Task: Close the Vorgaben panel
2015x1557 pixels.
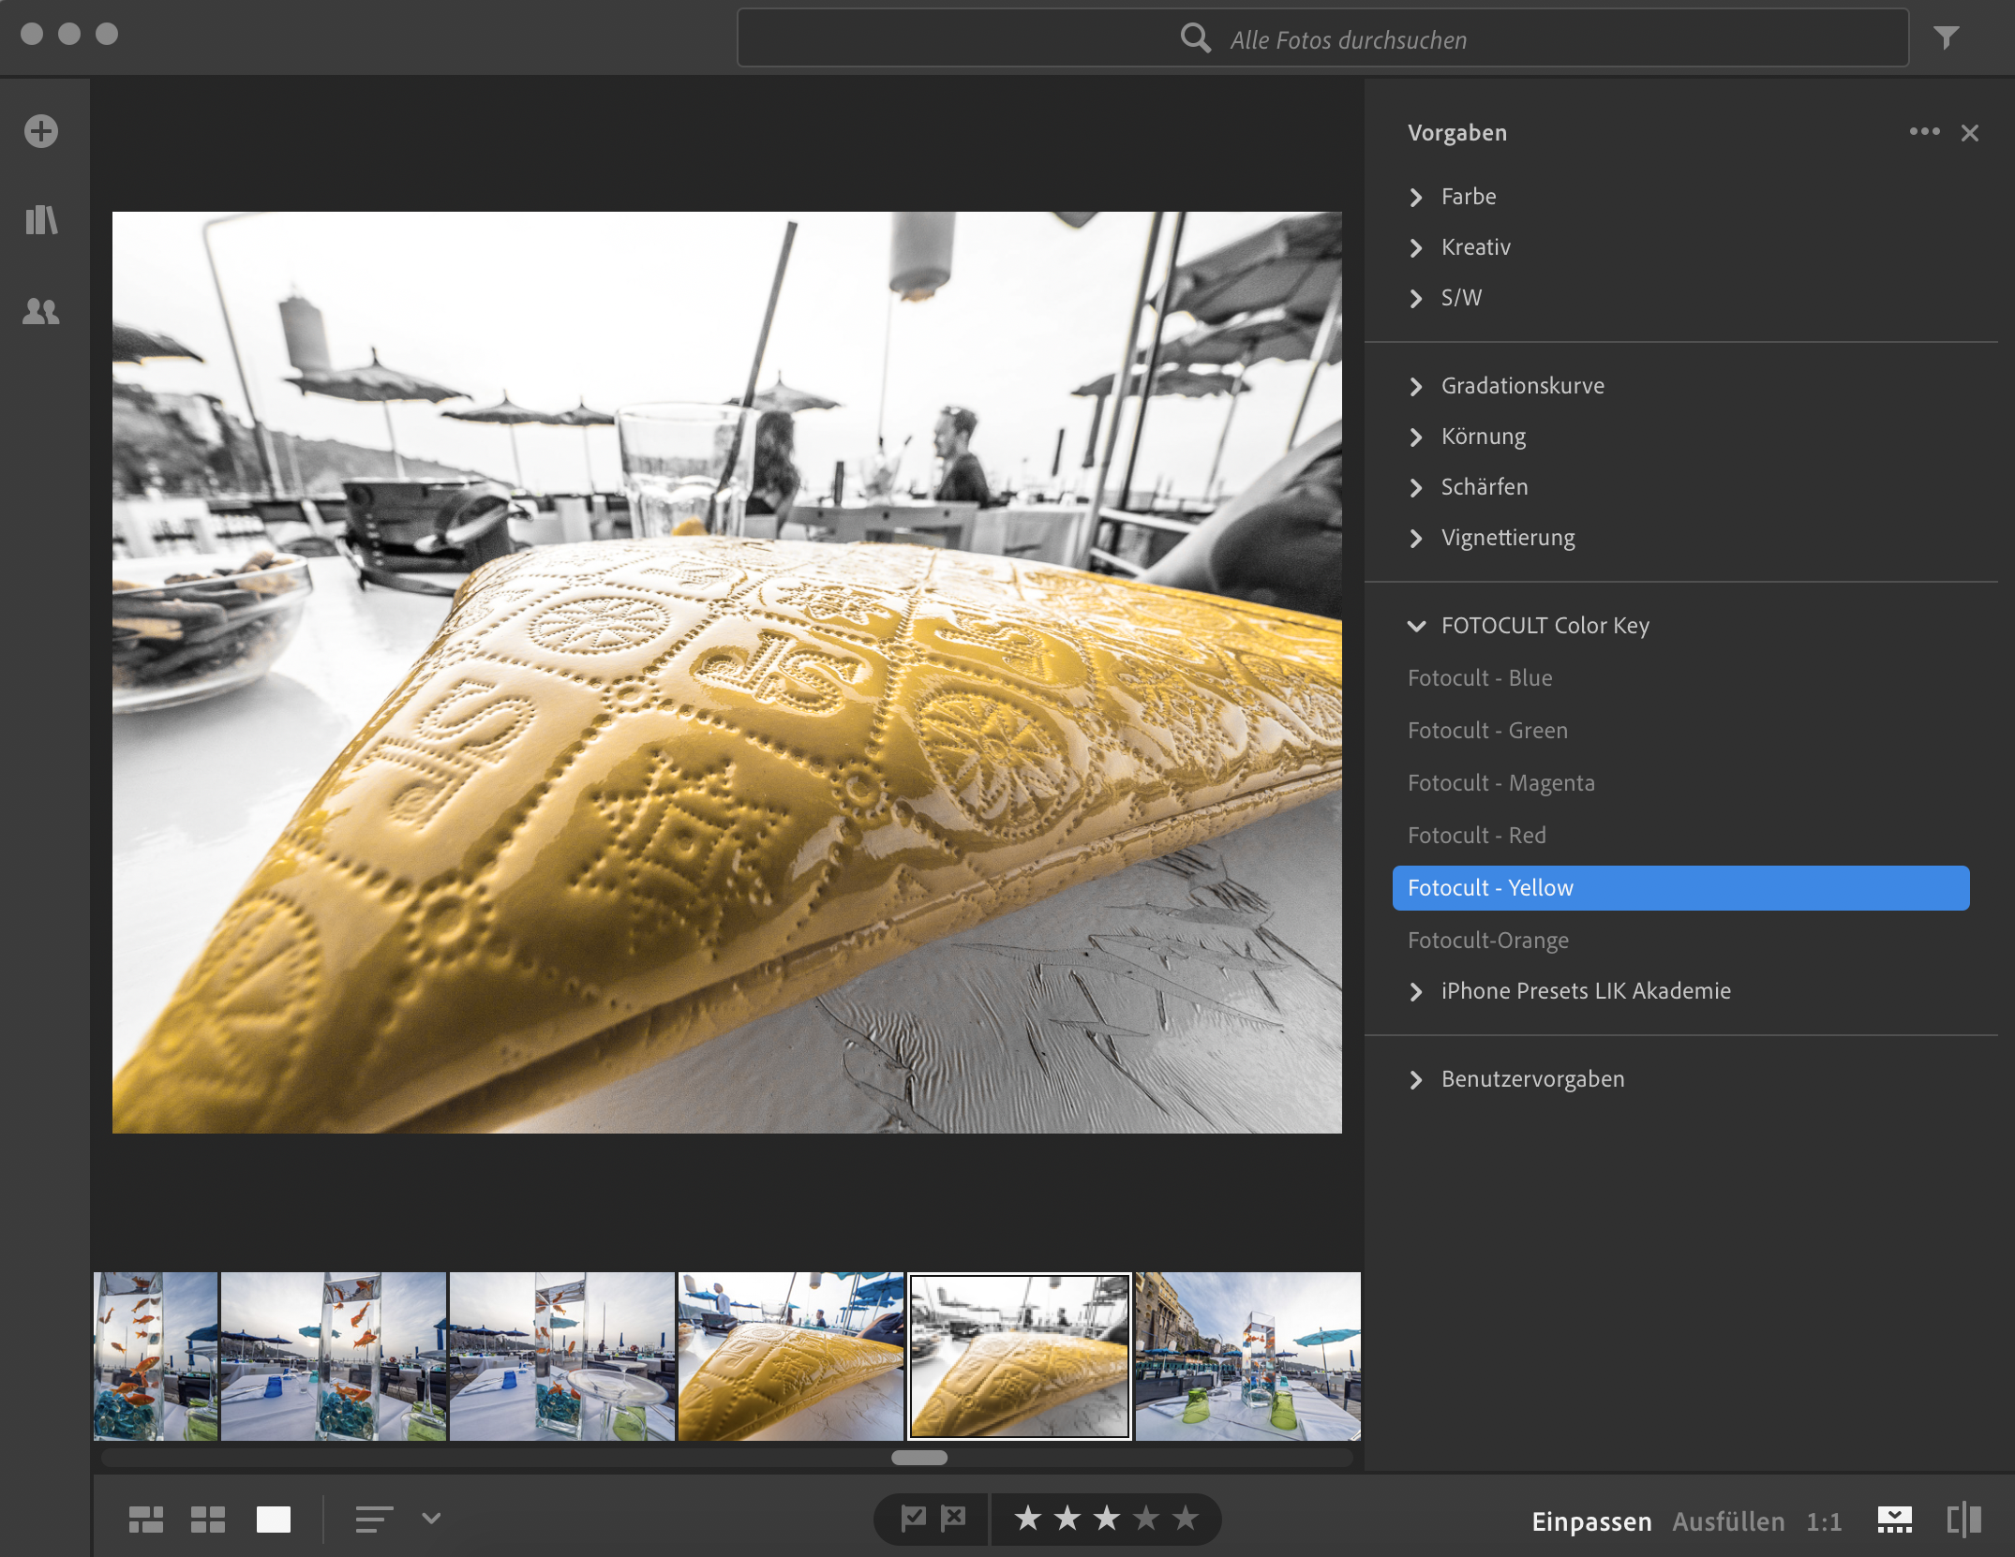Action: click(1970, 133)
